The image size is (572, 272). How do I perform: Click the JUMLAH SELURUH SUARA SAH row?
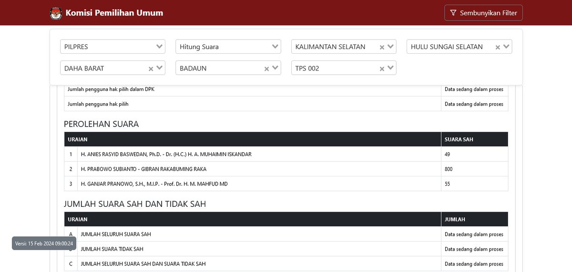click(286, 234)
